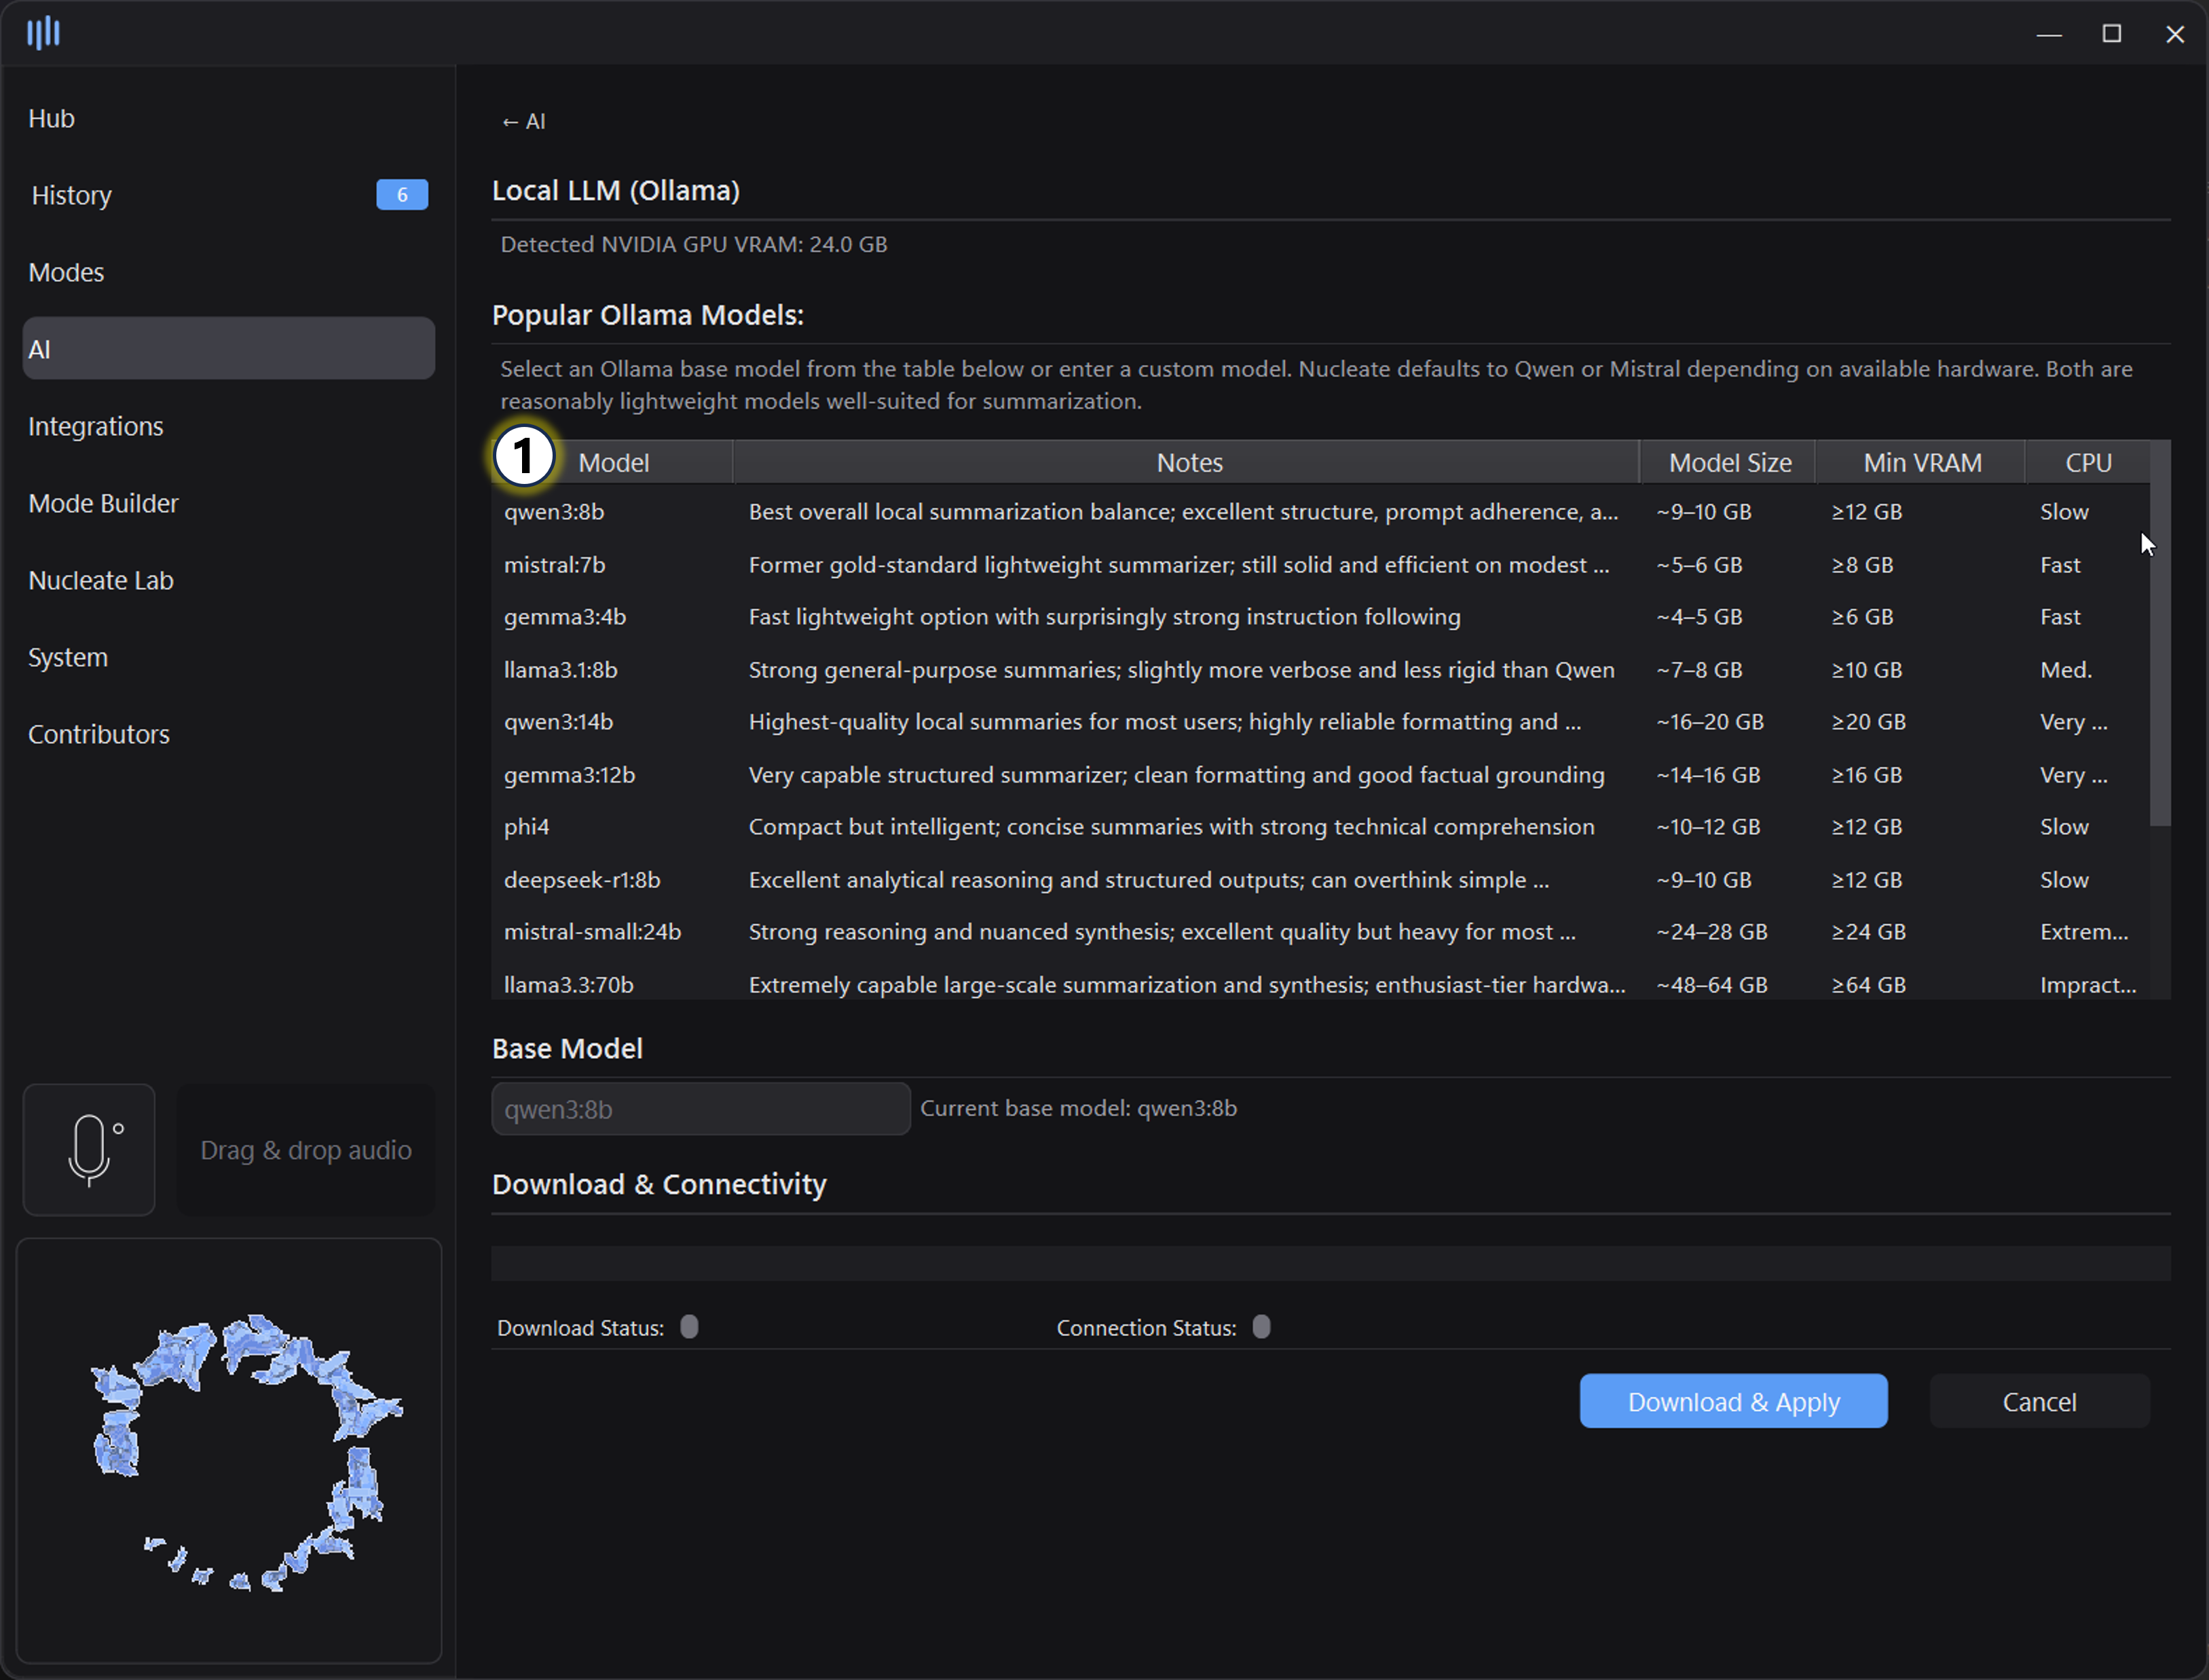Click the Nucleate app logo icon
2209x1680 pixels.
[x=43, y=33]
